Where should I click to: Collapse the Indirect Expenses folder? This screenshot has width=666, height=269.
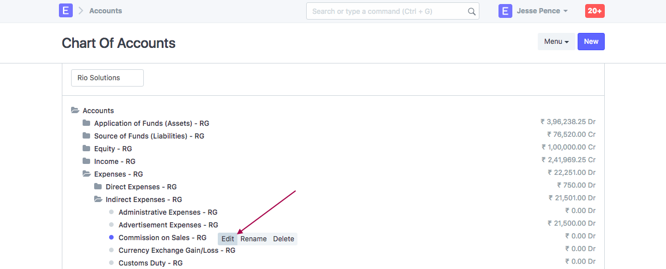98,199
